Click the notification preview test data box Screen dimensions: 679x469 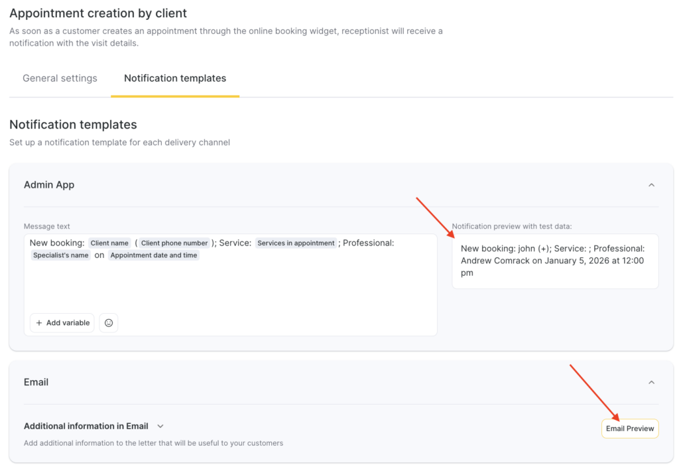tap(554, 261)
